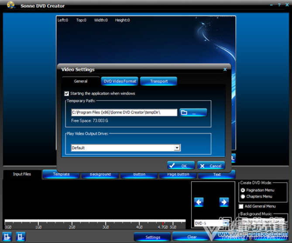Click the add video file icon

[x=7, y=236]
